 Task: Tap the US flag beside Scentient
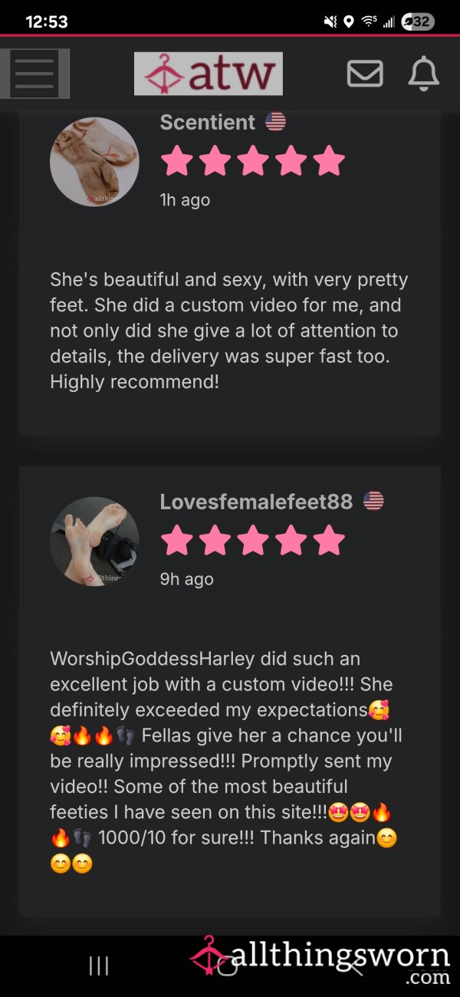click(x=275, y=121)
